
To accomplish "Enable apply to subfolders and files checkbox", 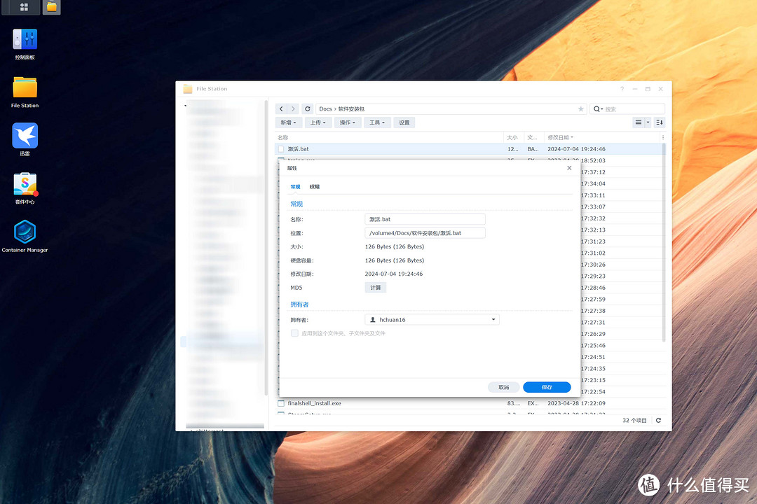I will click(294, 333).
